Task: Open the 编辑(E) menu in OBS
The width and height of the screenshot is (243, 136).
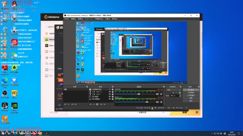Action: coord(73,19)
